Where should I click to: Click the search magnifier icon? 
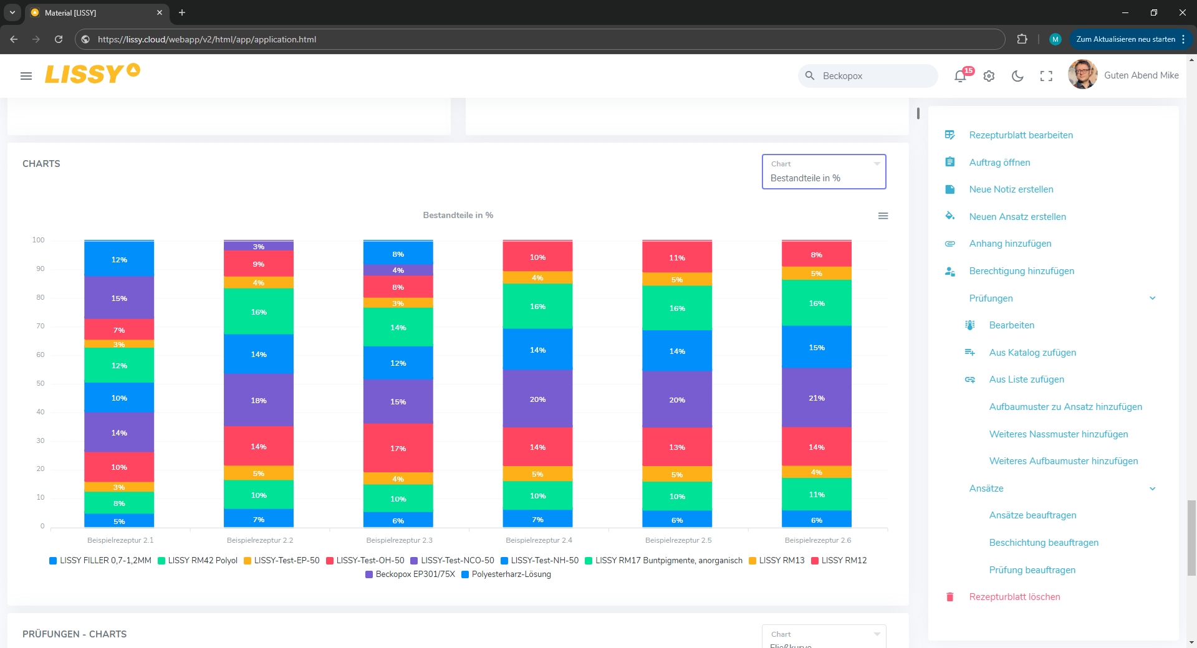810,75
